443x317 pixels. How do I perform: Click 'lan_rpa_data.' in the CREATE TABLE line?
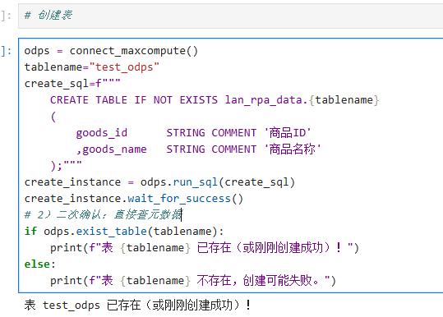(266, 100)
